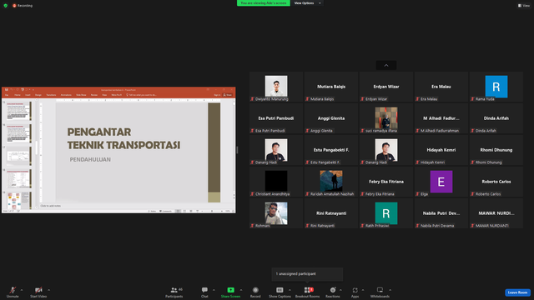The width and height of the screenshot is (534, 300).
Task: Click the View layout icon top right
Action: click(520, 6)
